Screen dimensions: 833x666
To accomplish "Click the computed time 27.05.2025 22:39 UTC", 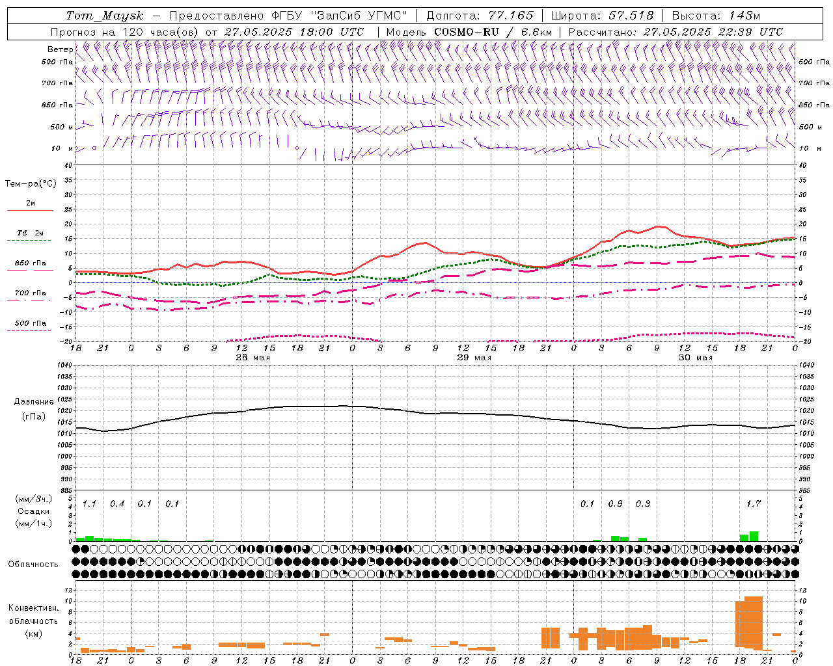I will 713,32.
